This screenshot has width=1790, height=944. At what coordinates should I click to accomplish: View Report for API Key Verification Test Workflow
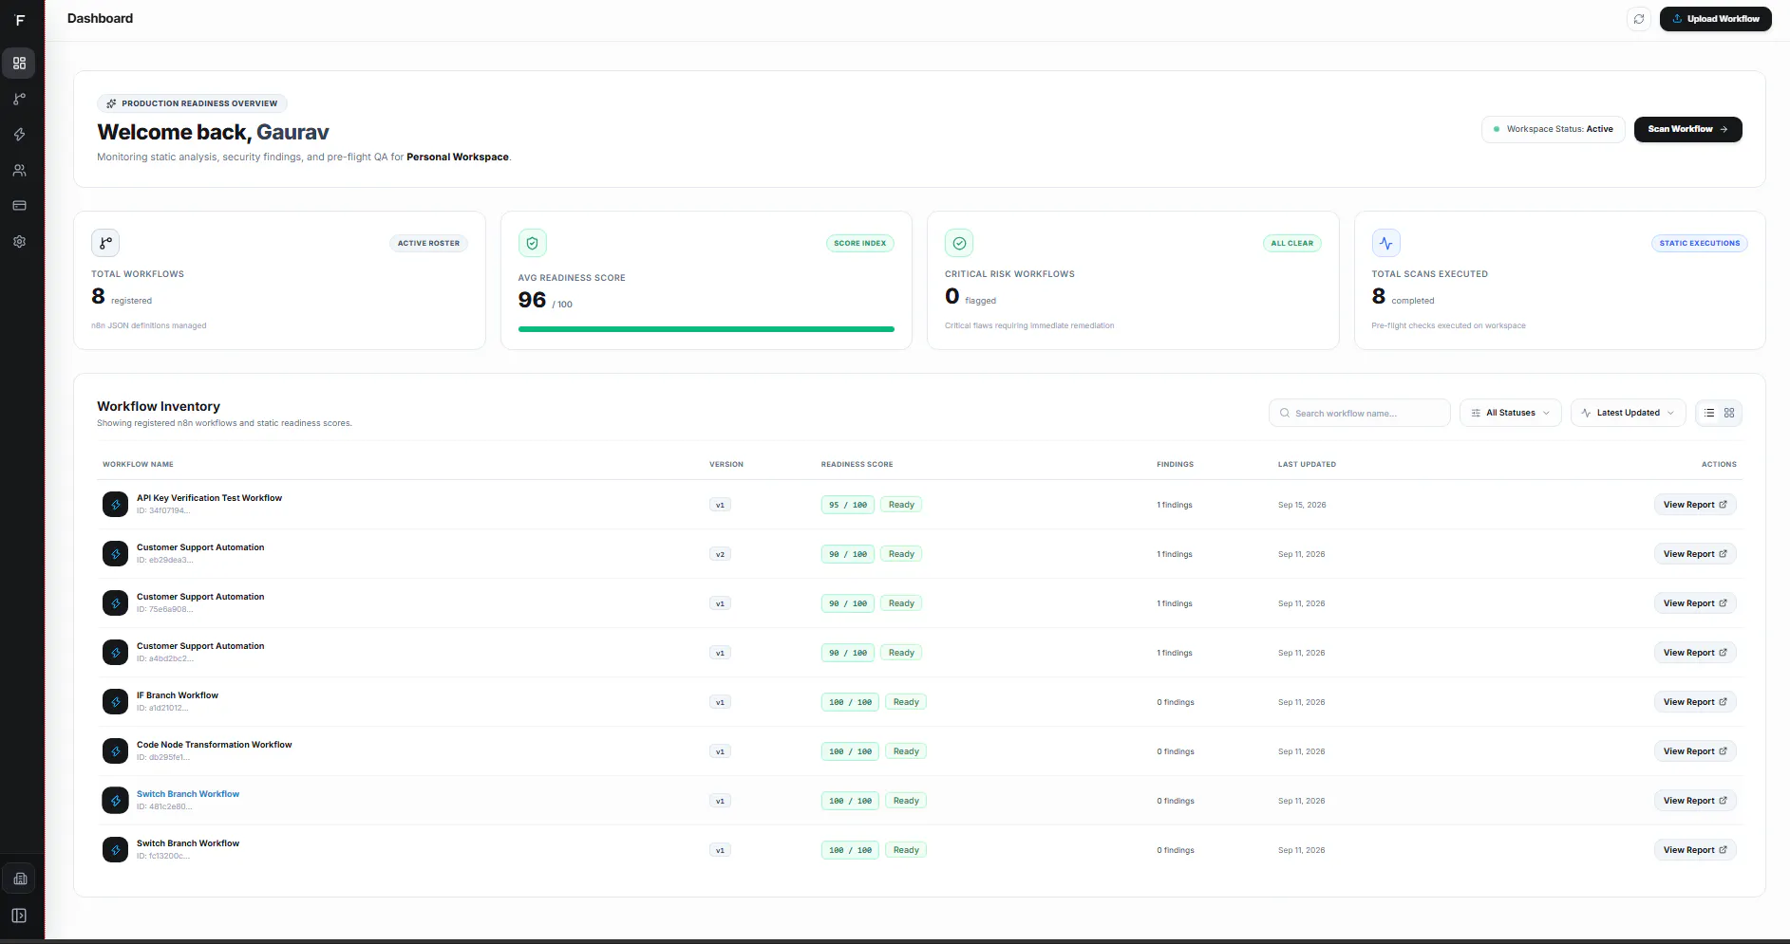pos(1695,505)
